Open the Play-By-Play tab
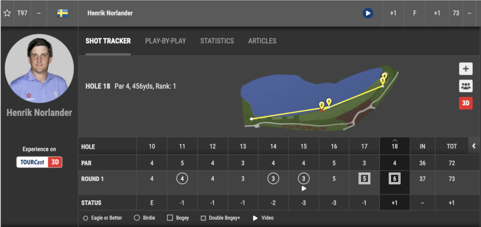Viewport: 481px width, 227px height. click(x=165, y=41)
